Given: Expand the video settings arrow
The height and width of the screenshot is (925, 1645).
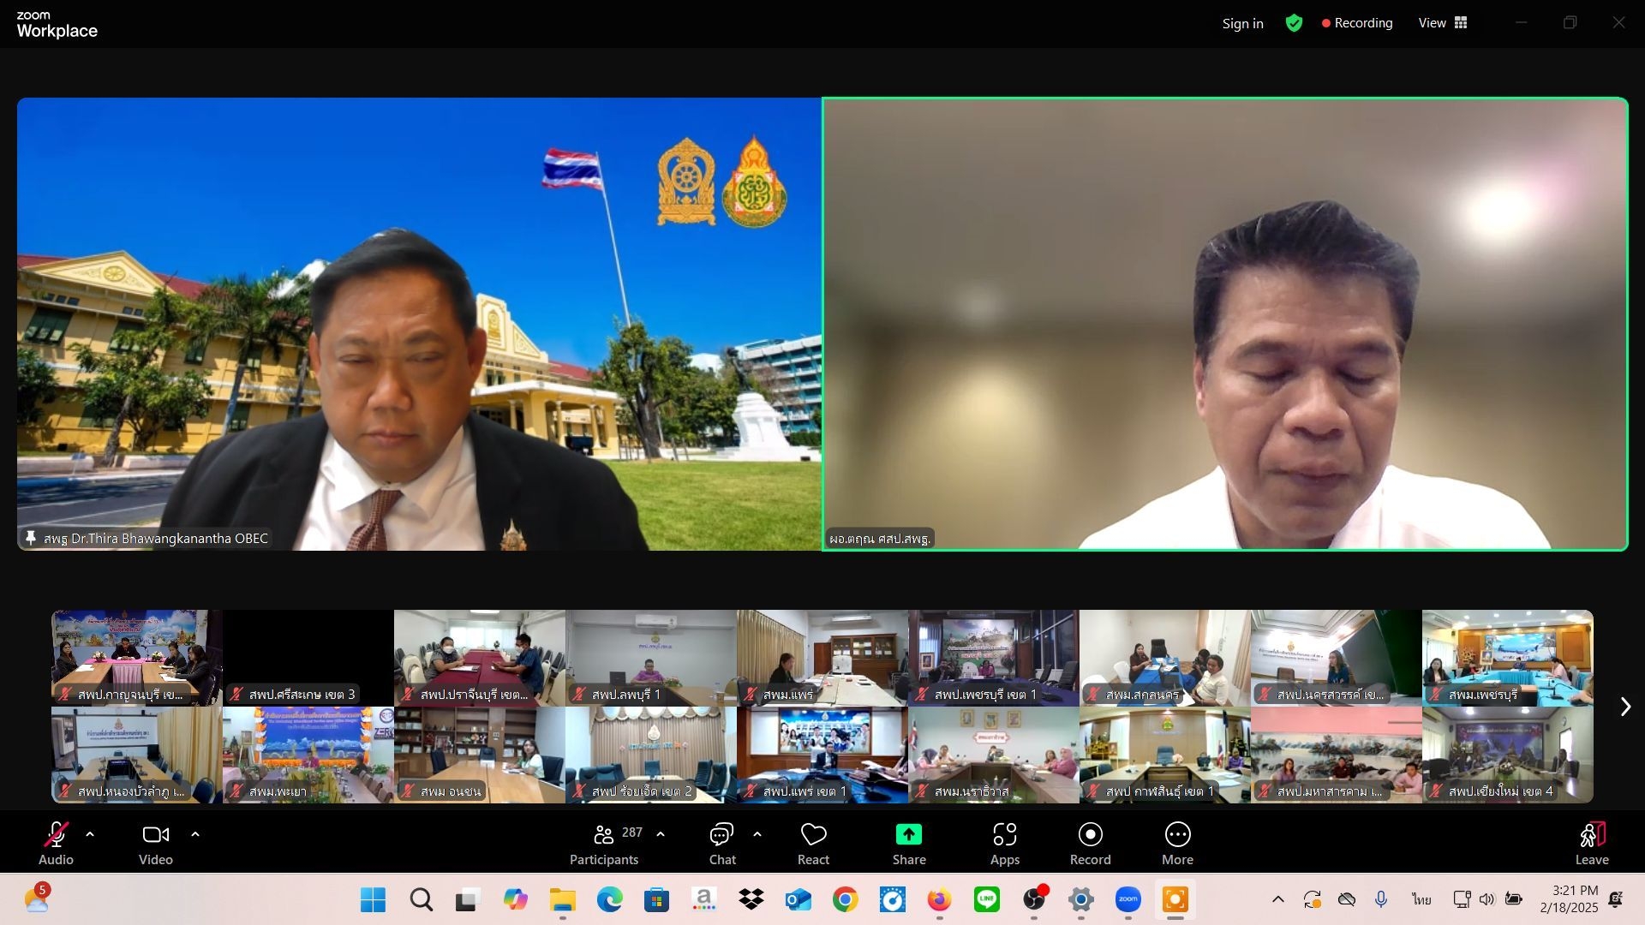Looking at the screenshot, I should (x=195, y=834).
